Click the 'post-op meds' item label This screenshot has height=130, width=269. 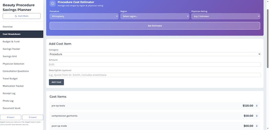point(59,126)
